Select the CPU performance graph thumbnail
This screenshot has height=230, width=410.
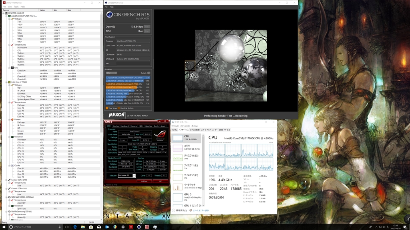[178, 138]
